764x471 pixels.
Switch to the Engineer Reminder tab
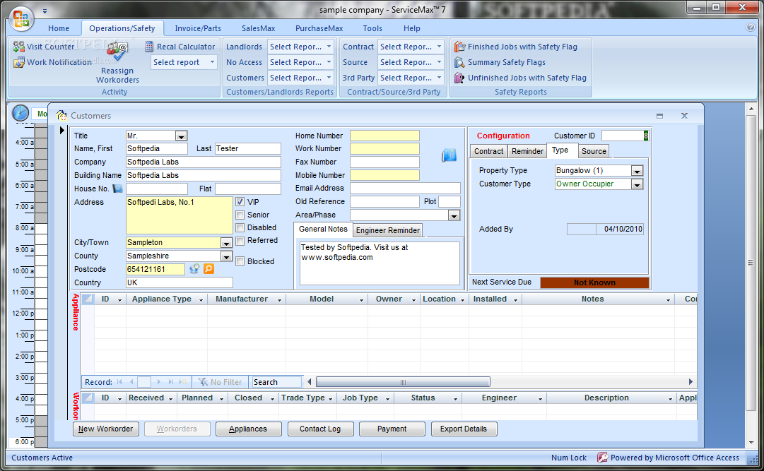[388, 230]
